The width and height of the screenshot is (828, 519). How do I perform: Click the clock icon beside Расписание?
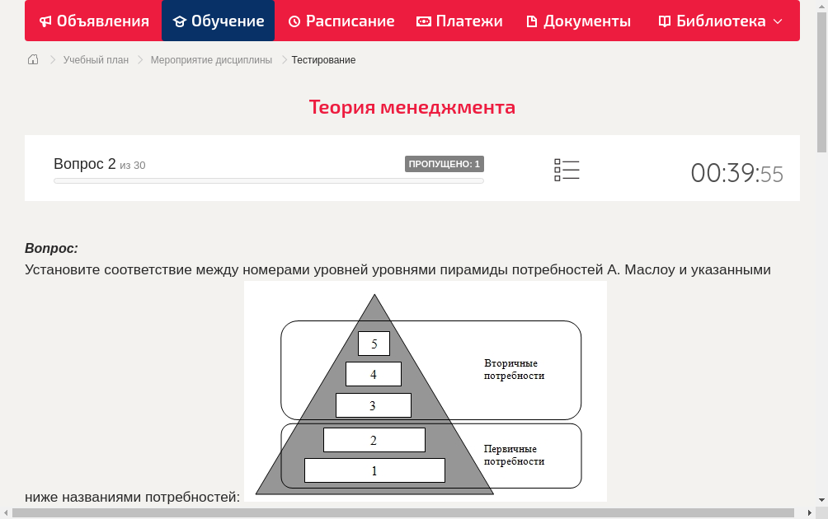[x=294, y=21]
